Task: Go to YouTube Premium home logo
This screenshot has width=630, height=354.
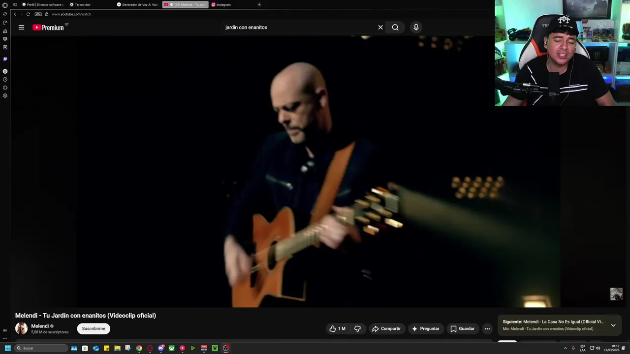Action: click(48, 28)
